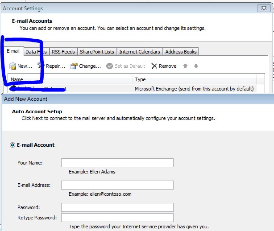The height and width of the screenshot is (231, 274).
Task: Click Set as Default checkmark
Action: [110, 66]
